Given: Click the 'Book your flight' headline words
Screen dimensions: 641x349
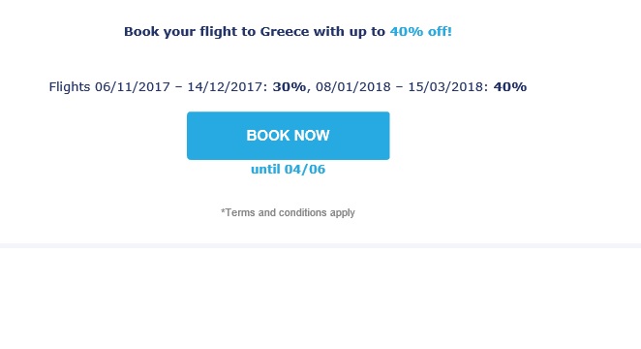Looking at the screenshot, I should [179, 32].
